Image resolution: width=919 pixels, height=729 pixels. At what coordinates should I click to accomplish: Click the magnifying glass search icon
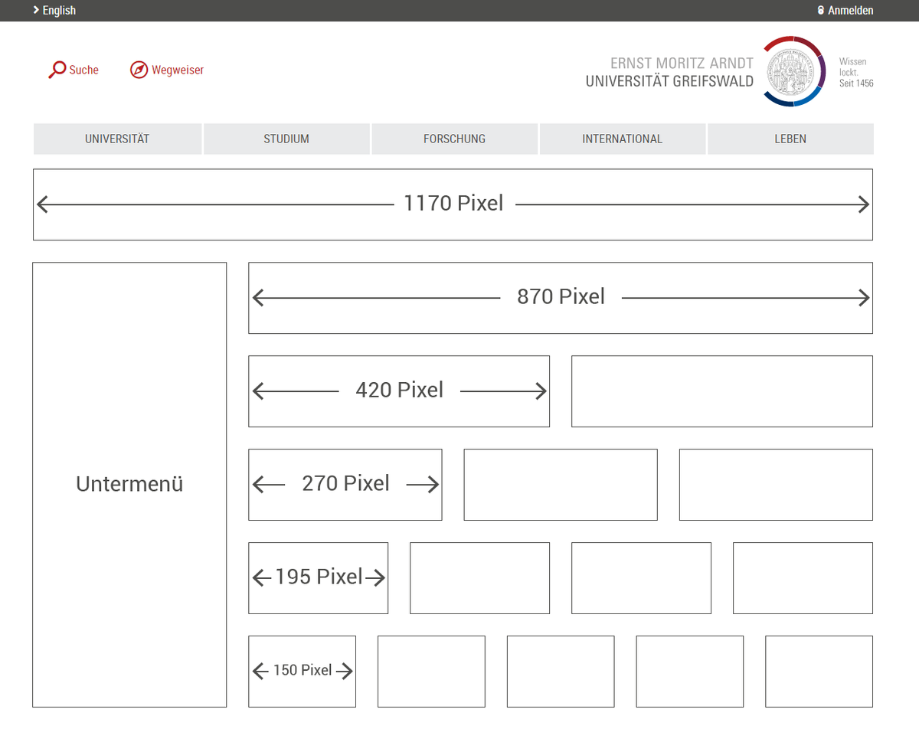(57, 70)
